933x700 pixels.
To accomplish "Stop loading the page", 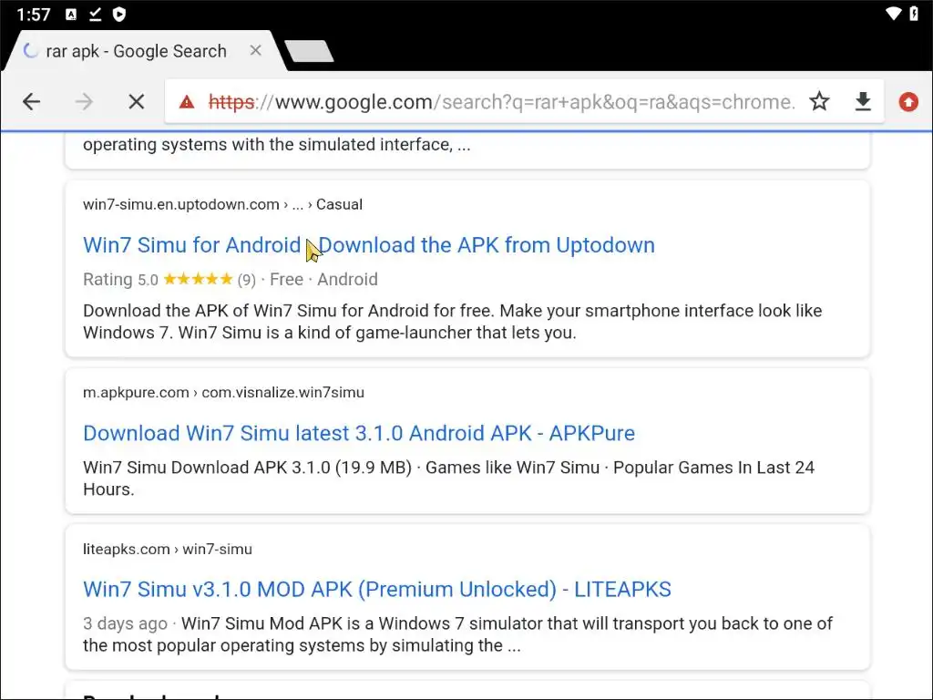I will point(137,102).
